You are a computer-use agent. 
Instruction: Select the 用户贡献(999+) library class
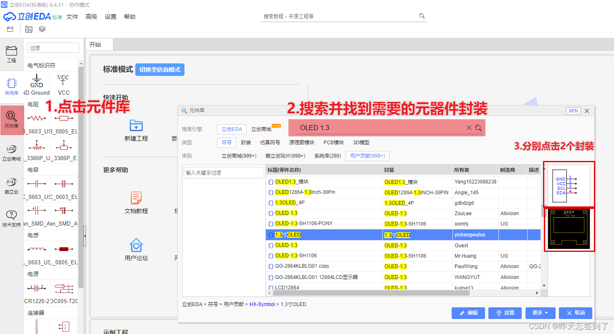pyautogui.click(x=367, y=156)
